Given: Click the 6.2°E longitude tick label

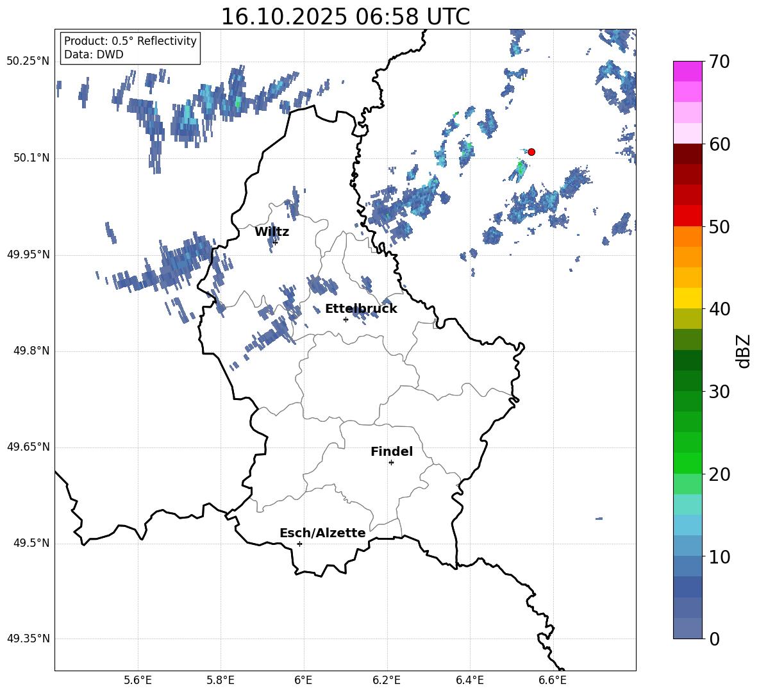Looking at the screenshot, I should [x=387, y=680].
